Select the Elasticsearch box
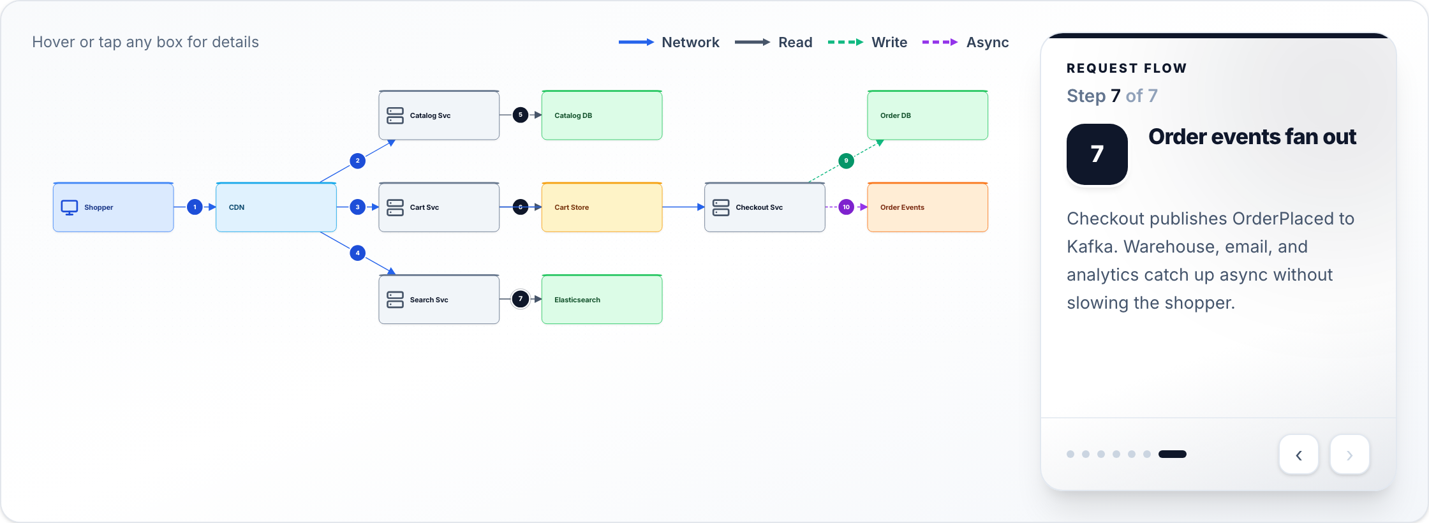 tap(602, 300)
